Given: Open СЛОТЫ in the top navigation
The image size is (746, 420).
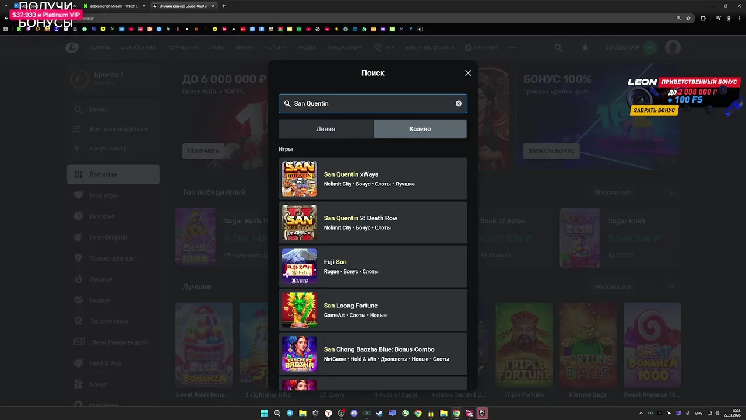Looking at the screenshot, I should (101, 48).
